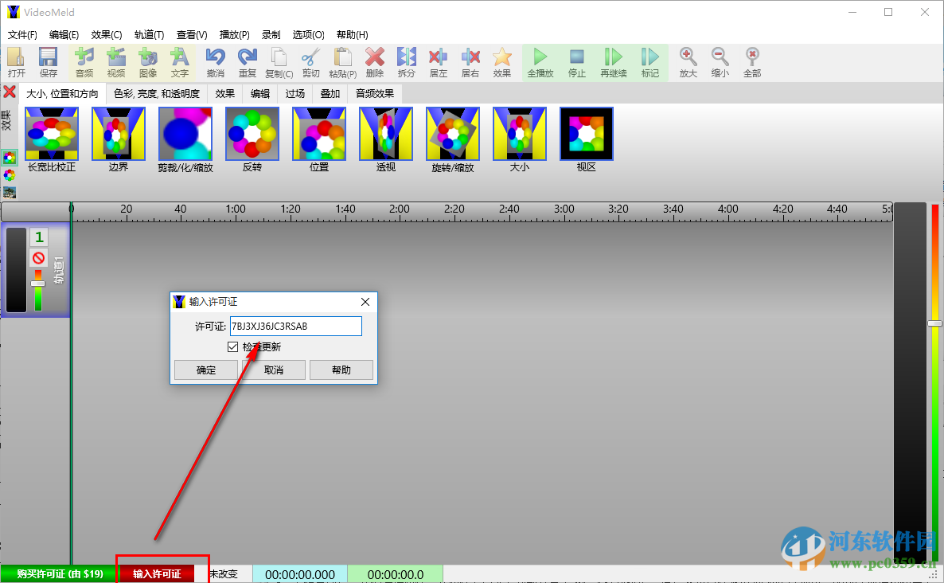Screen dimensions: 944x583
Task: Zoom out with 缩小 magnifier icon
Action: 720,62
